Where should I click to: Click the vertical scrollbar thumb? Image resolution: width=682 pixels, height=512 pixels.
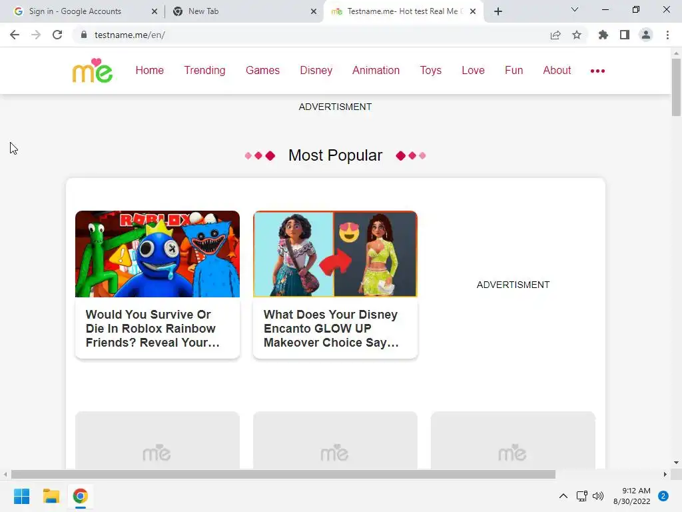click(676, 87)
